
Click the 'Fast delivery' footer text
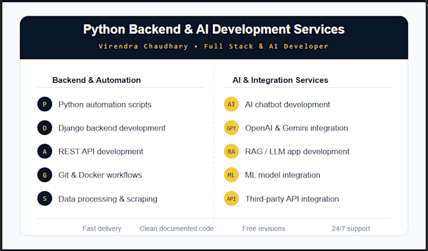(102, 228)
